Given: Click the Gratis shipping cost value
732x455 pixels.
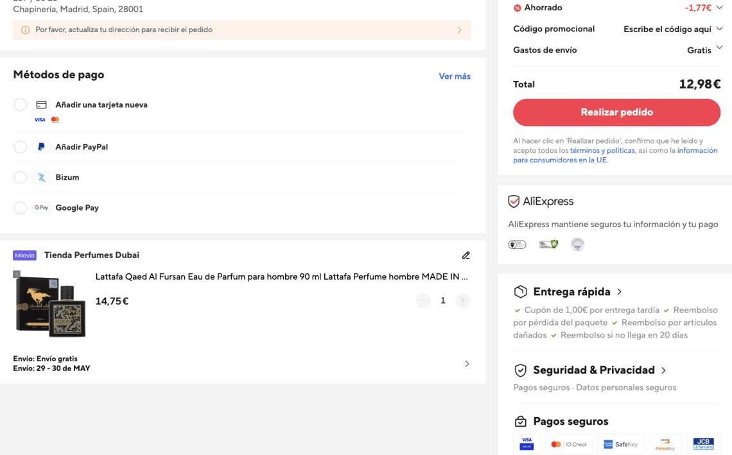Looking at the screenshot, I should pyautogui.click(x=699, y=51).
